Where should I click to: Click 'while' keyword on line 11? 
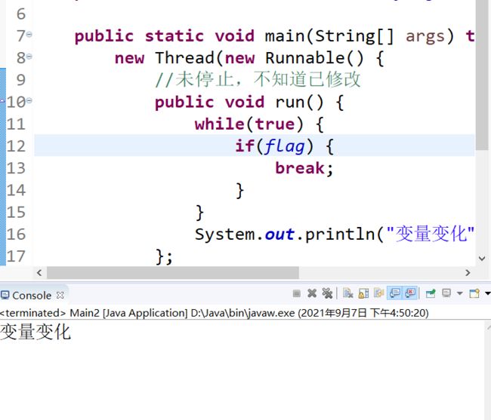coord(219,124)
